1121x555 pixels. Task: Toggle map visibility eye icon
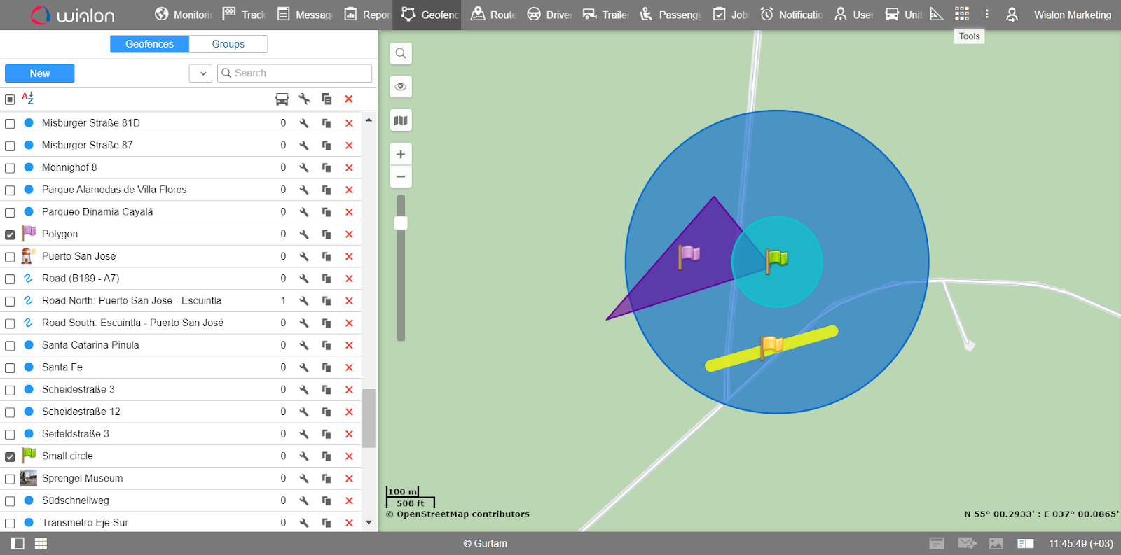coord(401,87)
